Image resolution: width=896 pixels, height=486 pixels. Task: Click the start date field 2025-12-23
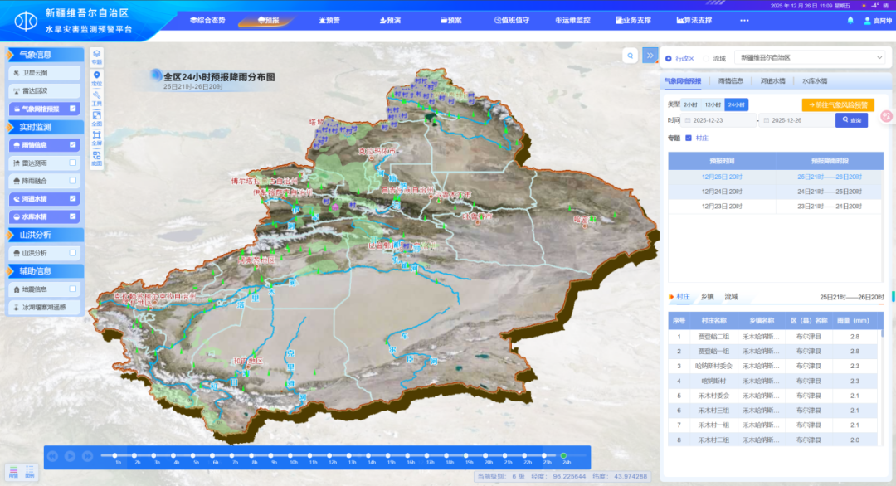tap(718, 121)
